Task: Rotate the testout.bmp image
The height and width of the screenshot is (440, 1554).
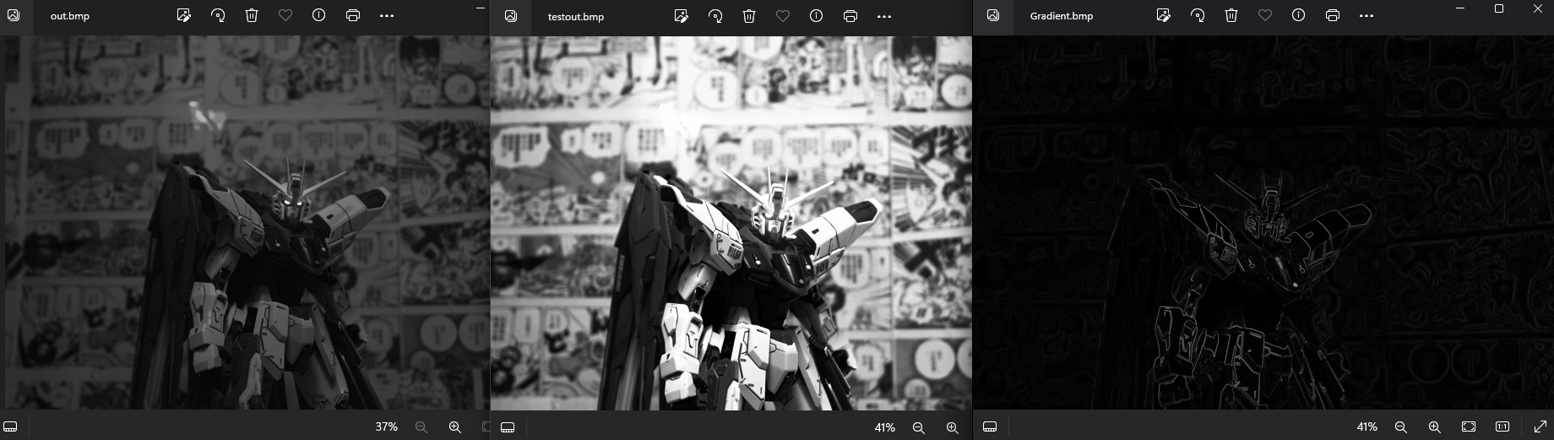Action: click(715, 16)
